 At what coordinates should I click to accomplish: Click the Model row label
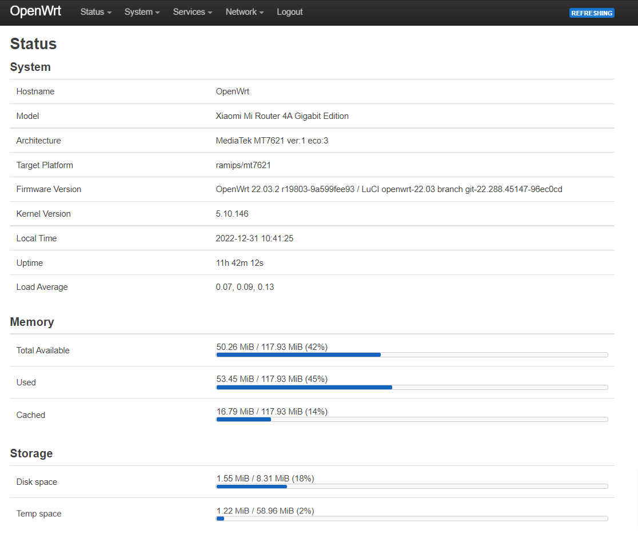coord(27,116)
